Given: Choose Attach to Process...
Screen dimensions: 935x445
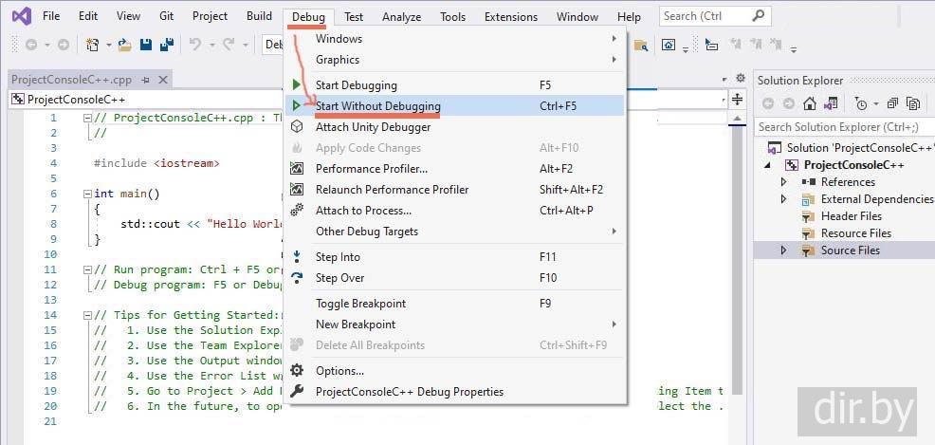Looking at the screenshot, I should coord(455,211).
